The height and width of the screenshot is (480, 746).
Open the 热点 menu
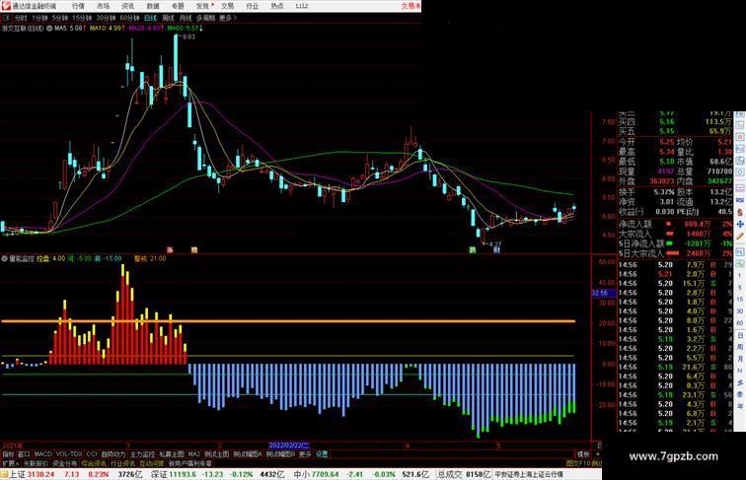277,6
